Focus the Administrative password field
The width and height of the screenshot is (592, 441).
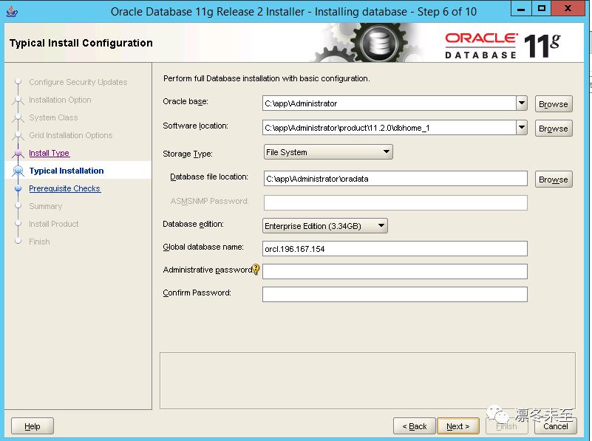[x=395, y=272]
